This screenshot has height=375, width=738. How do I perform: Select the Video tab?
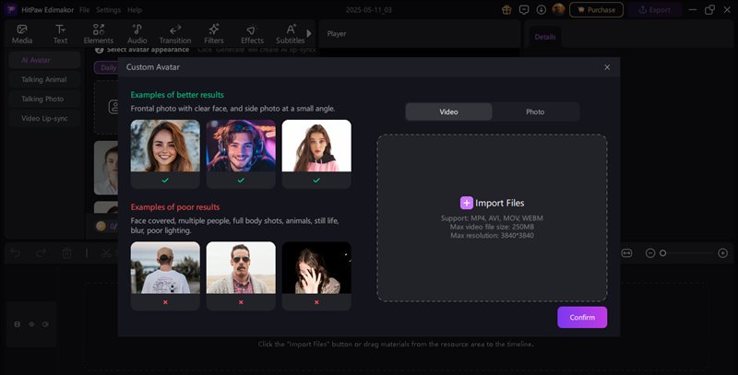tap(449, 111)
